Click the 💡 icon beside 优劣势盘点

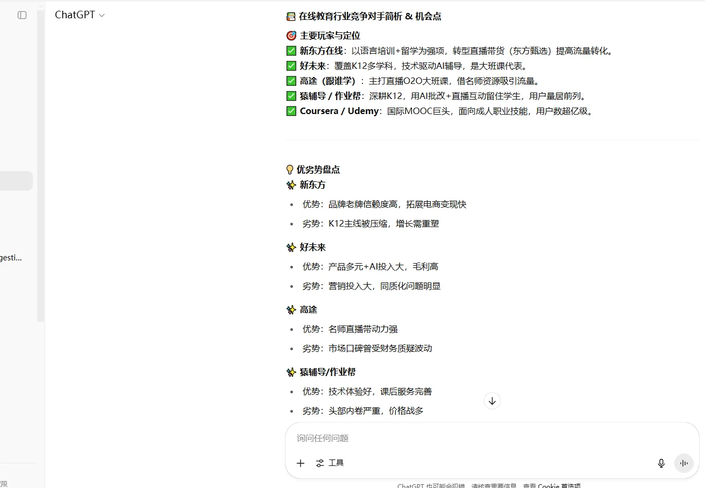coord(290,169)
